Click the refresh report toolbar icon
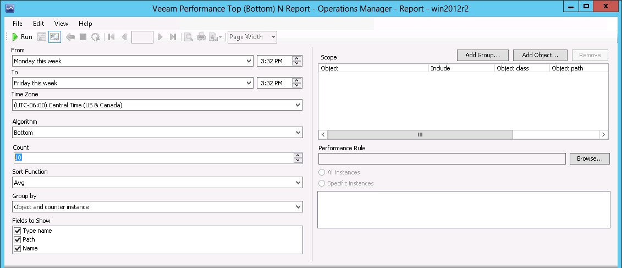Image resolution: width=622 pixels, height=268 pixels. click(x=96, y=37)
